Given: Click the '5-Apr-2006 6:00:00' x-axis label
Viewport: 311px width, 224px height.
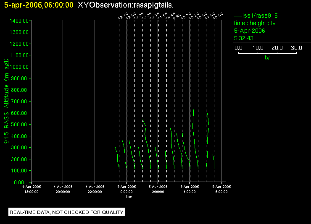Looking at the screenshot, I should [x=221, y=189].
